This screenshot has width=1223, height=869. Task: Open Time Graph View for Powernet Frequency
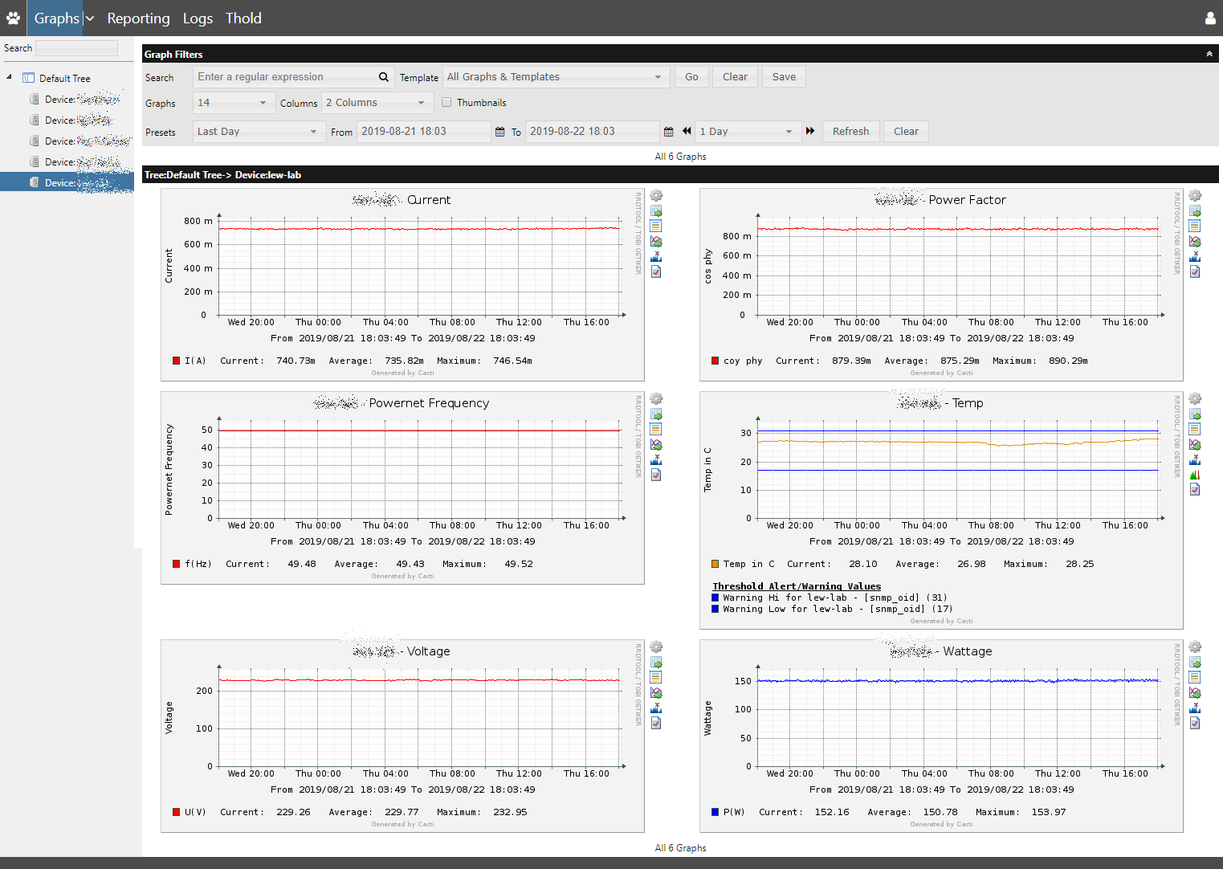point(656,430)
